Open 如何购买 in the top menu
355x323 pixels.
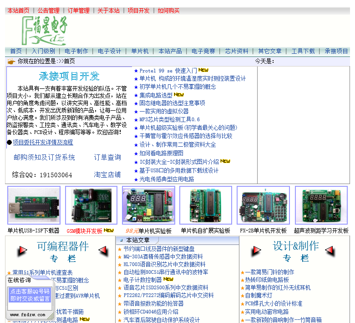[169, 10]
